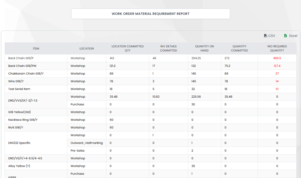Click the CSV file export icon
This screenshot has width=301, height=178.
pos(265,36)
